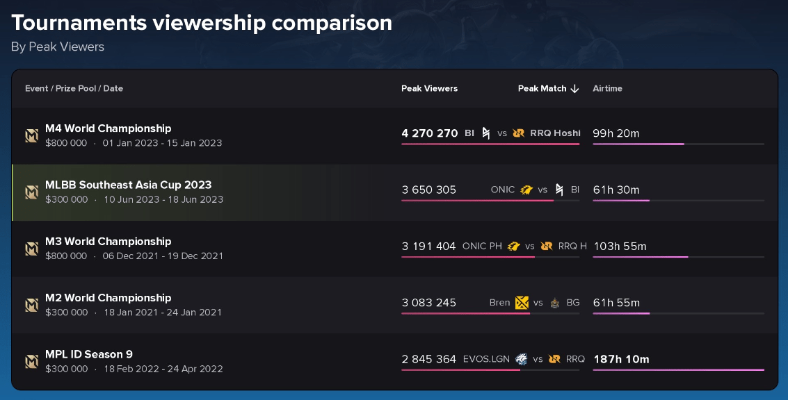Click the Blacklist International logo in M4 row
The height and width of the screenshot is (400, 788).
click(x=486, y=133)
